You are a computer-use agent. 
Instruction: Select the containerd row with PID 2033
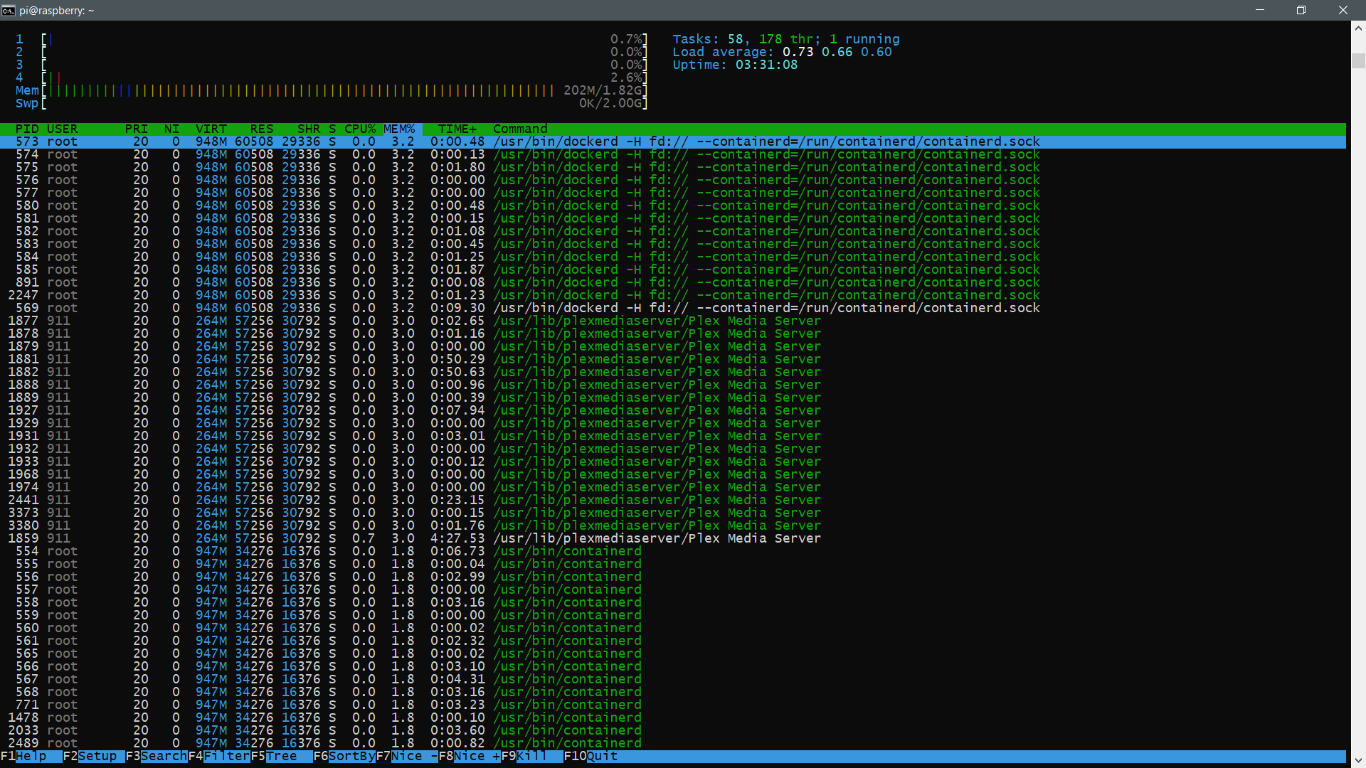coord(673,730)
